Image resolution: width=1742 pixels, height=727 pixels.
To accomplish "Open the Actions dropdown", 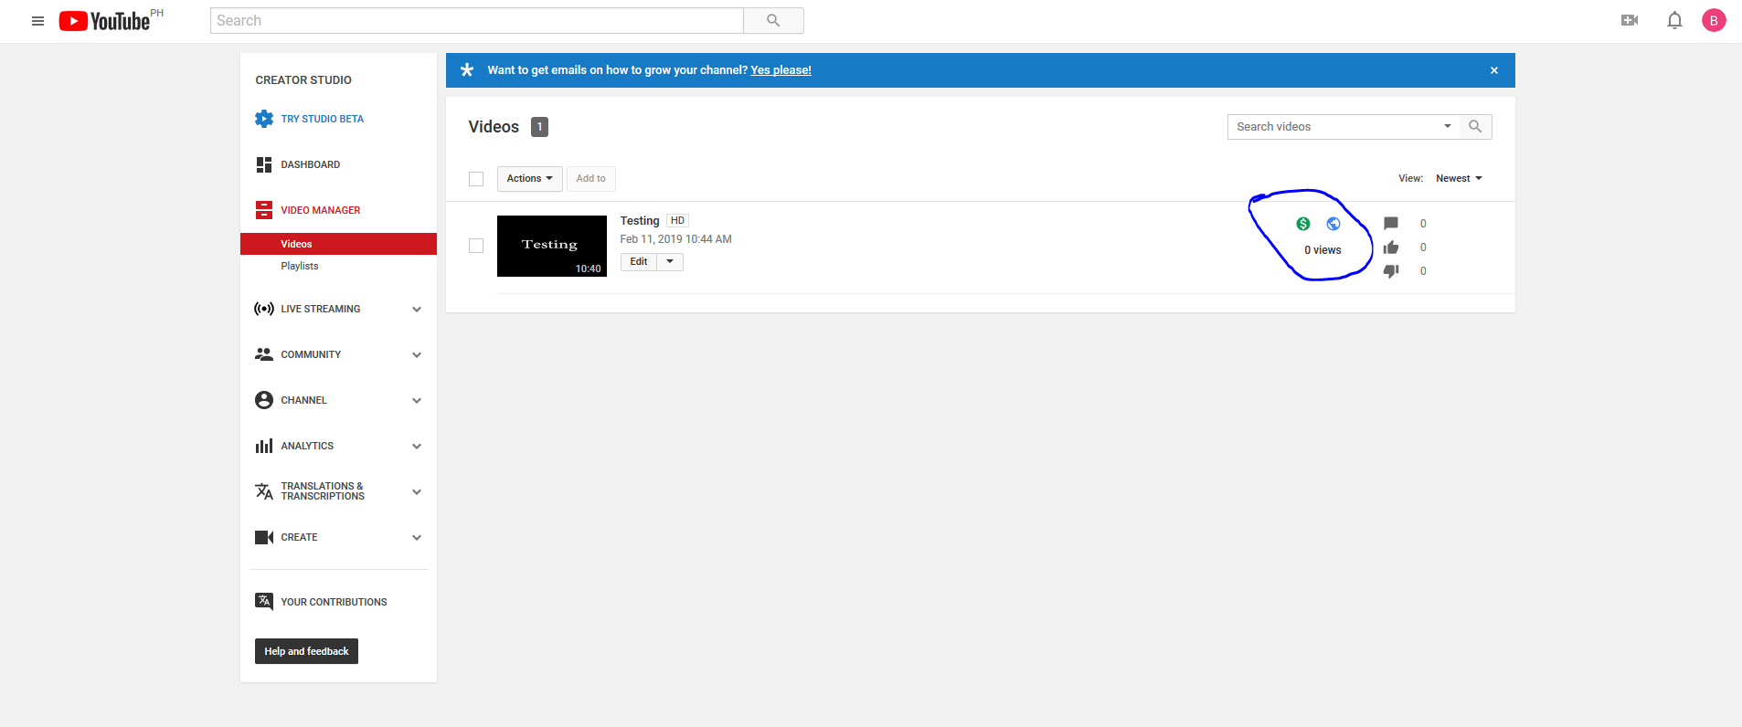I will tap(529, 179).
